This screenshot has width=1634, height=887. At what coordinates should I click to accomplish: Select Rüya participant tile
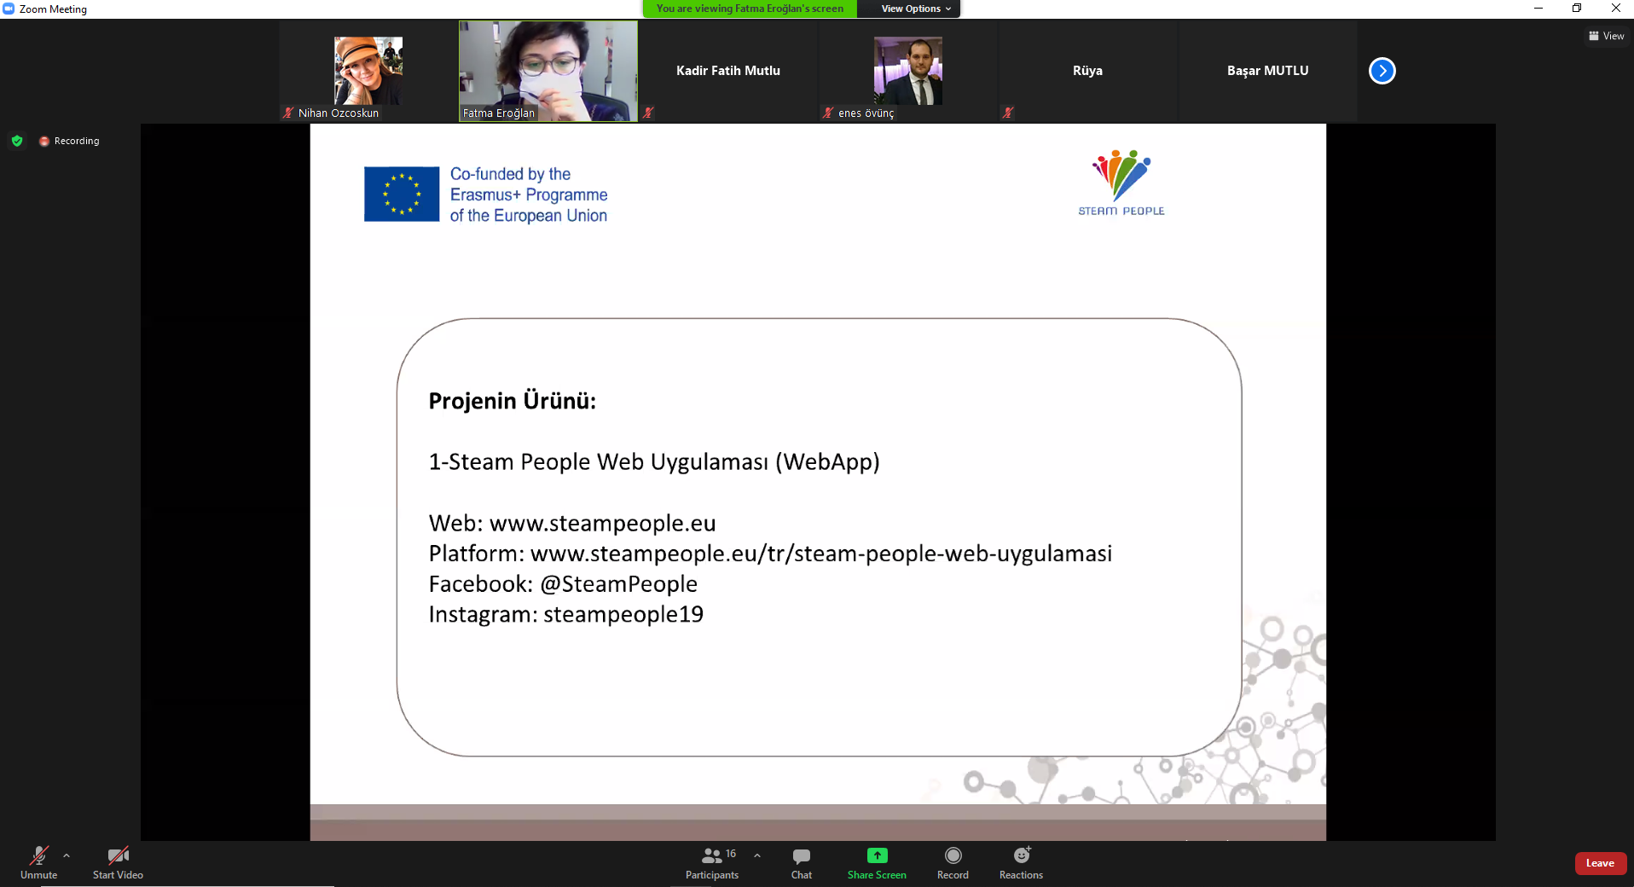pos(1087,71)
